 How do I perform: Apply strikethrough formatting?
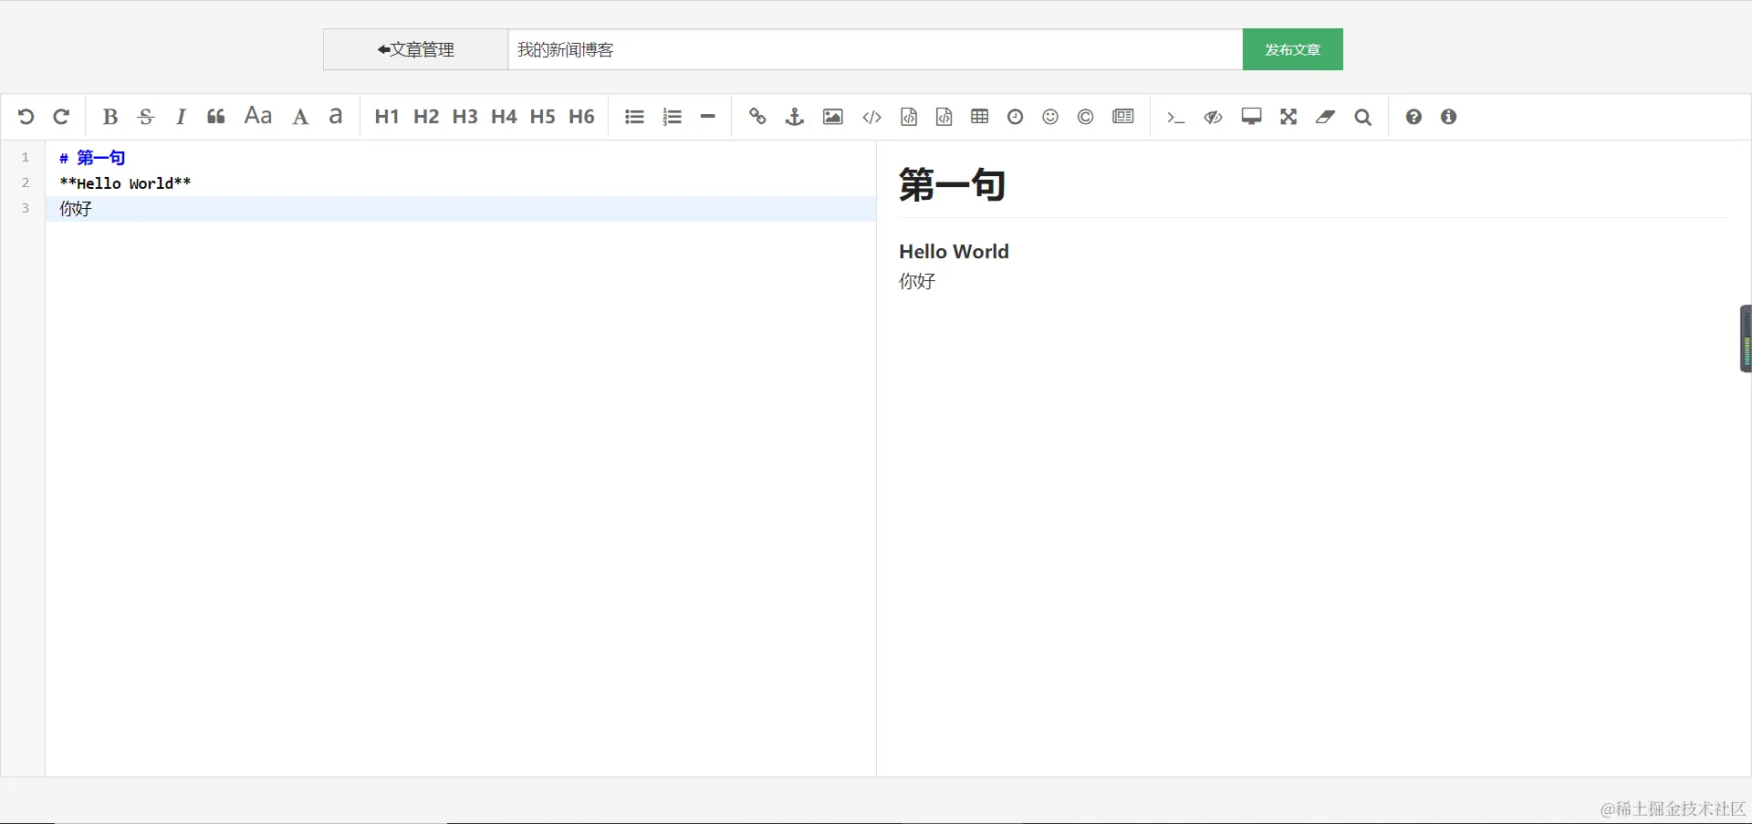[146, 117]
